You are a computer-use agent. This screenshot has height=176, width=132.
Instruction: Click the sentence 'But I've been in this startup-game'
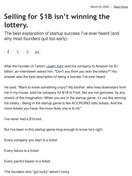[54, 129]
